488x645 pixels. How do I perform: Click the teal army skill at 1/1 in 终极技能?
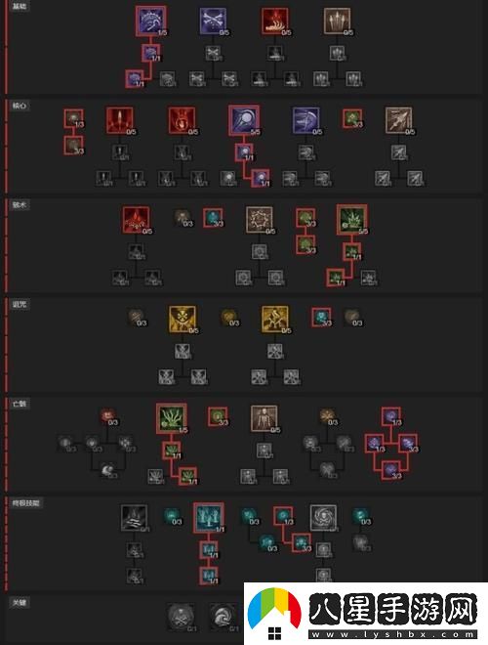tap(209, 518)
